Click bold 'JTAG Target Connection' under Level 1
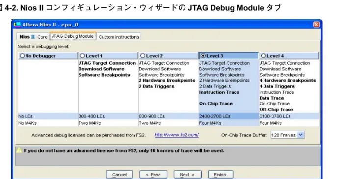The width and height of the screenshot is (343, 179). pos(107,63)
